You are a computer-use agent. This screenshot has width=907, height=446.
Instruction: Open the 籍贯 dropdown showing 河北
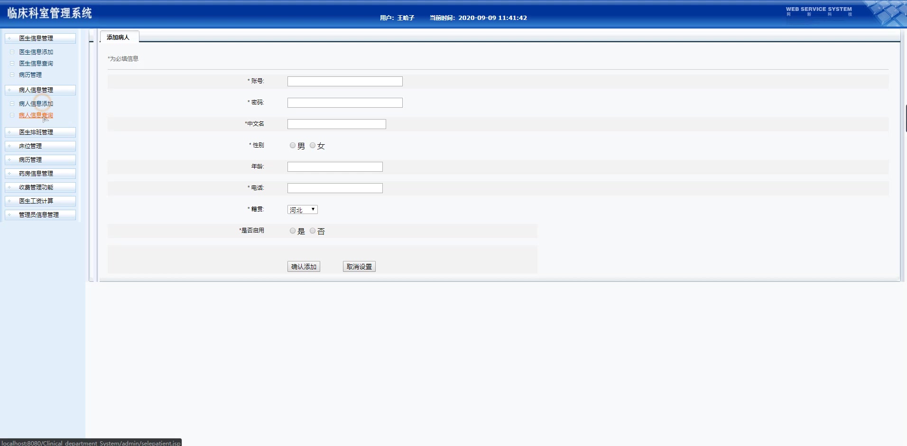[302, 209]
